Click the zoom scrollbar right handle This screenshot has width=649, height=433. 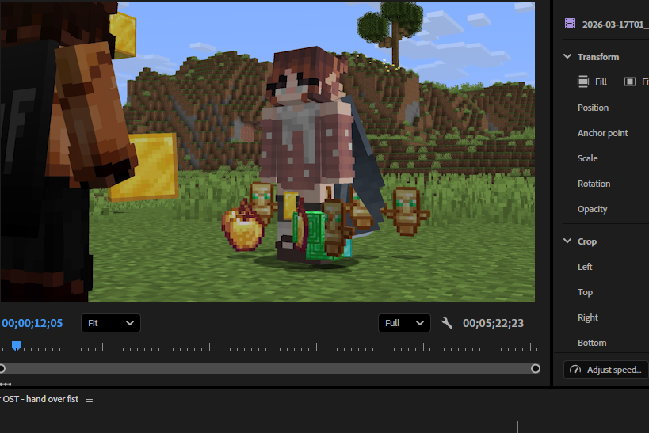(x=536, y=368)
